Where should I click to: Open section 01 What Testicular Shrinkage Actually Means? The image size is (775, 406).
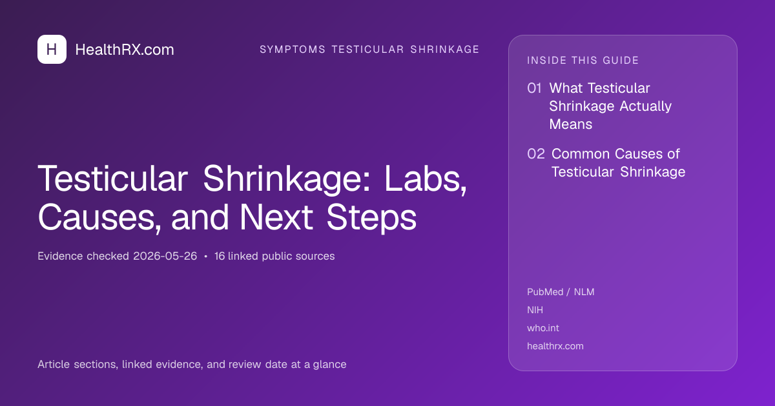click(599, 106)
